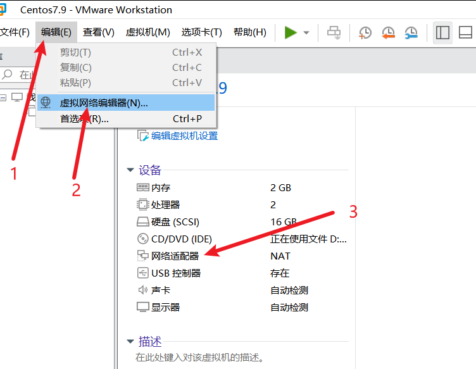Open the 文件(F) menu

[15, 32]
